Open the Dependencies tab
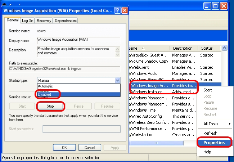 click(66, 21)
